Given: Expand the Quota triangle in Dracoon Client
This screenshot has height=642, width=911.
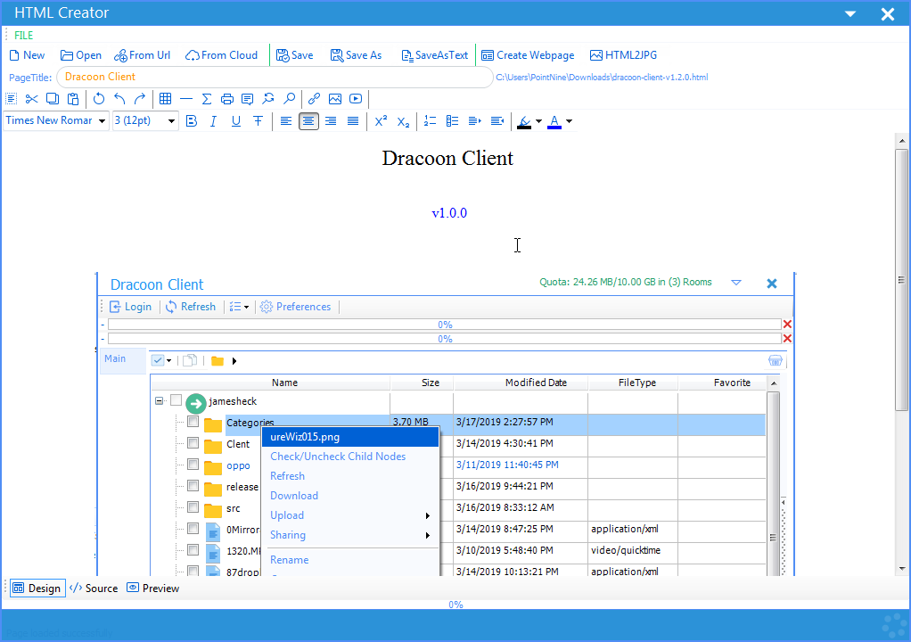Looking at the screenshot, I should 736,283.
